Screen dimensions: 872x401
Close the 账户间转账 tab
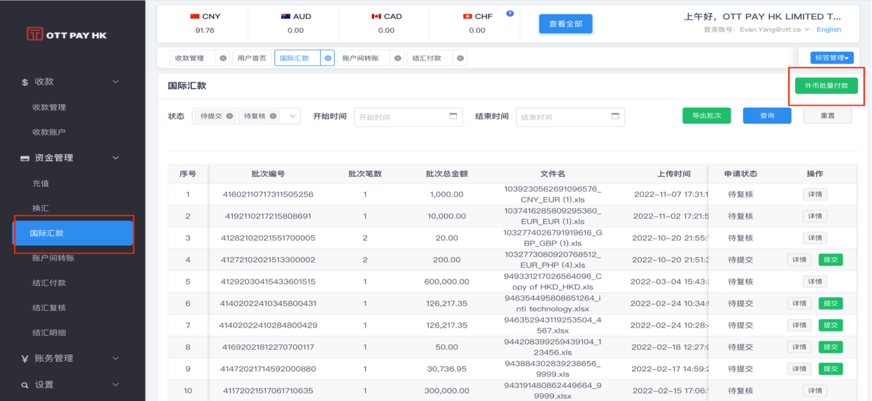(x=398, y=58)
